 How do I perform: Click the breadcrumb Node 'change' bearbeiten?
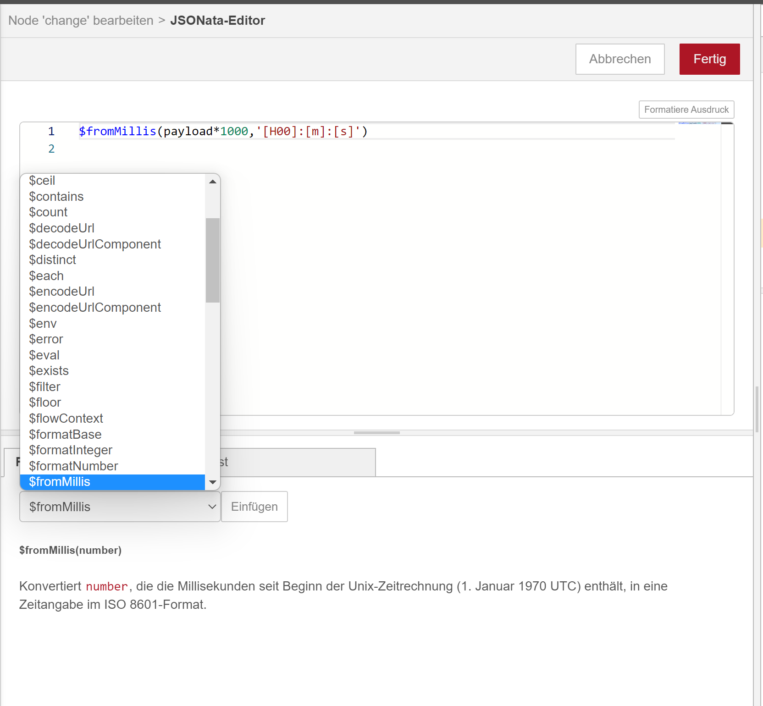click(81, 21)
